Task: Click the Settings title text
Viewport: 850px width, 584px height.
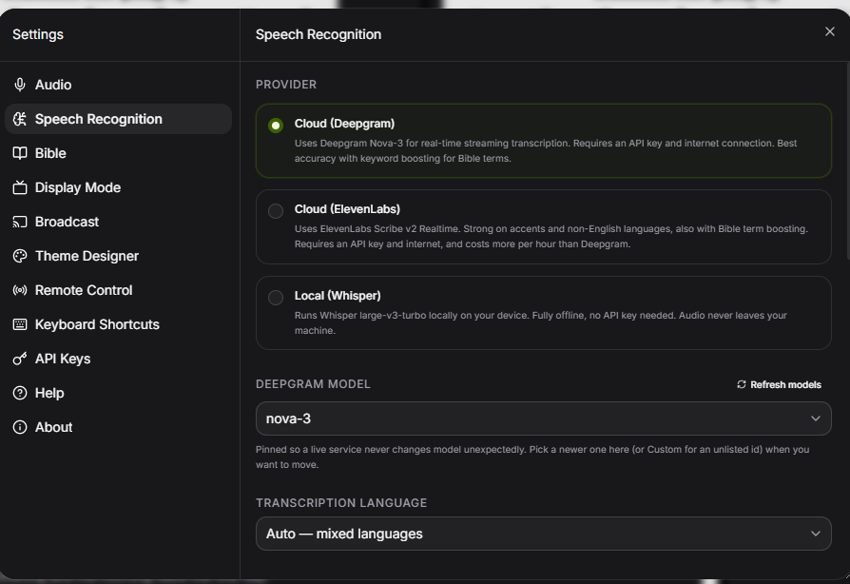Action: 38,34
